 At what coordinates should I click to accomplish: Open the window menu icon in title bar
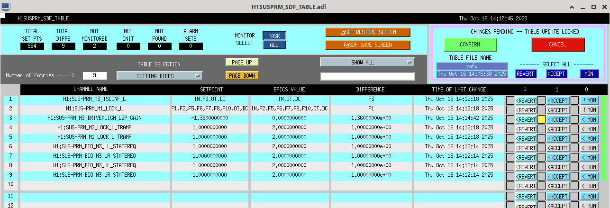click(x=6, y=6)
